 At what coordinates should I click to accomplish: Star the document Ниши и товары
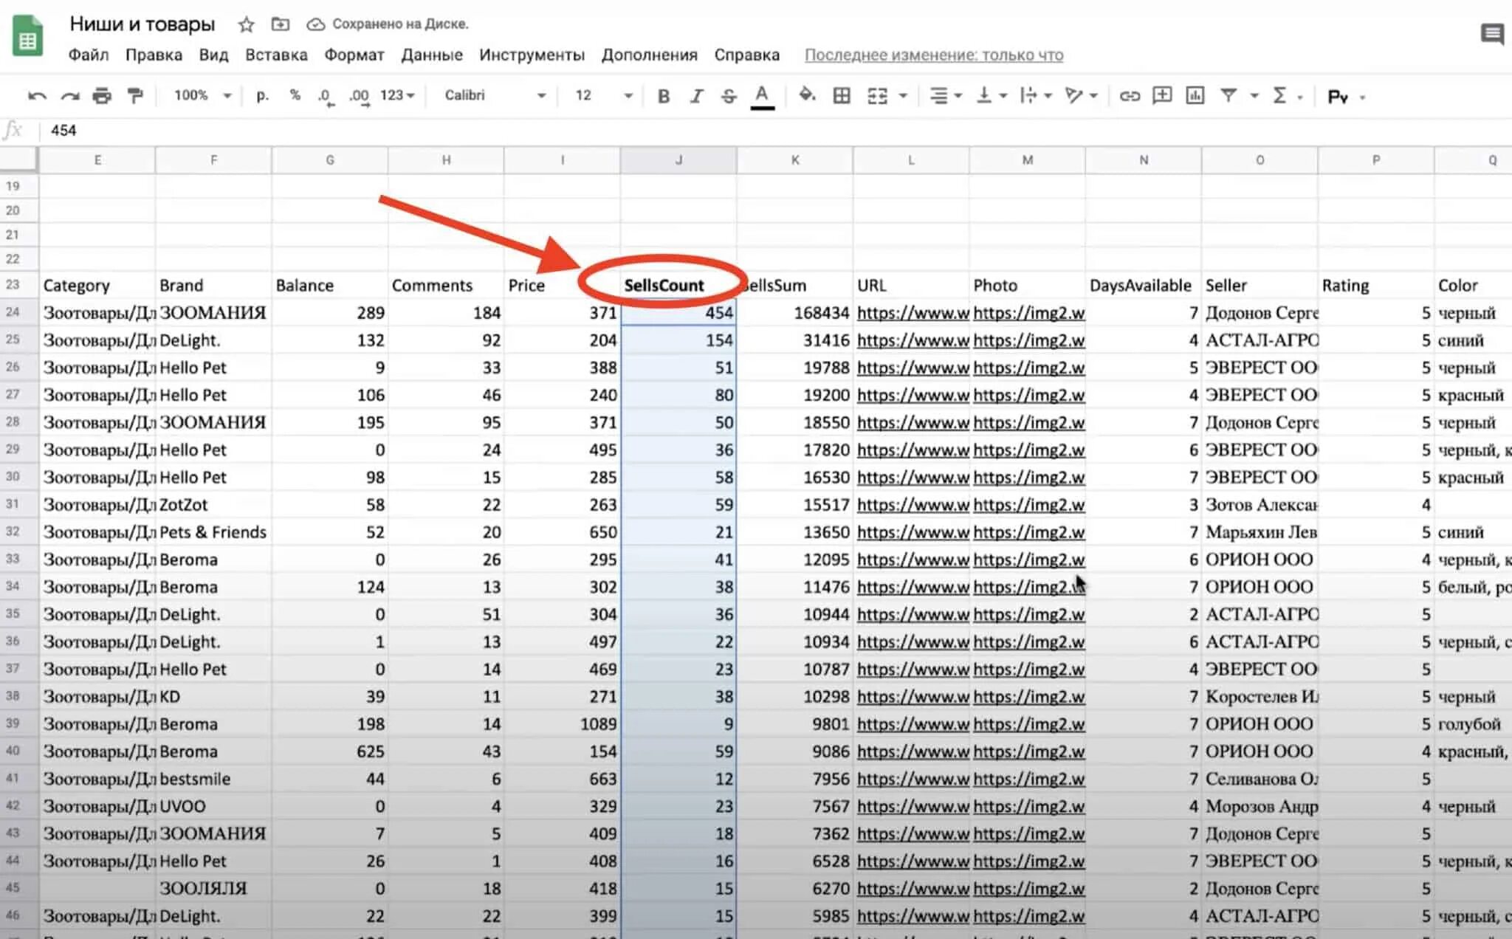coord(247,25)
